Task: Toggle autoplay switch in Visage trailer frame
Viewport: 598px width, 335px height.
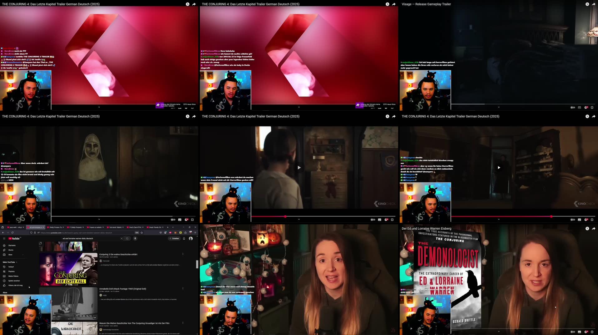Action: 573,108
